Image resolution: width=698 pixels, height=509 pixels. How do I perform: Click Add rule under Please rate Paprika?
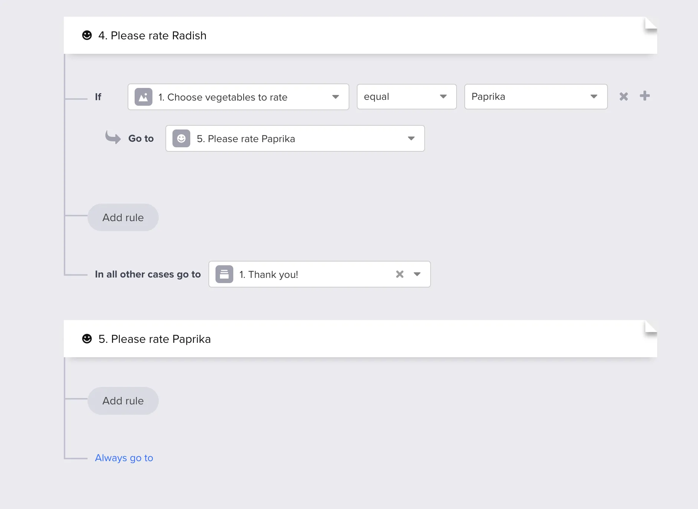(x=123, y=401)
